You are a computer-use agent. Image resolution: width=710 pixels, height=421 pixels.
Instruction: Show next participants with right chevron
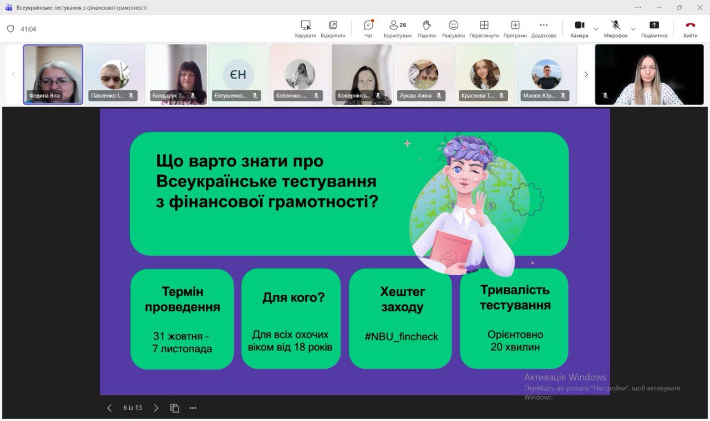[586, 75]
